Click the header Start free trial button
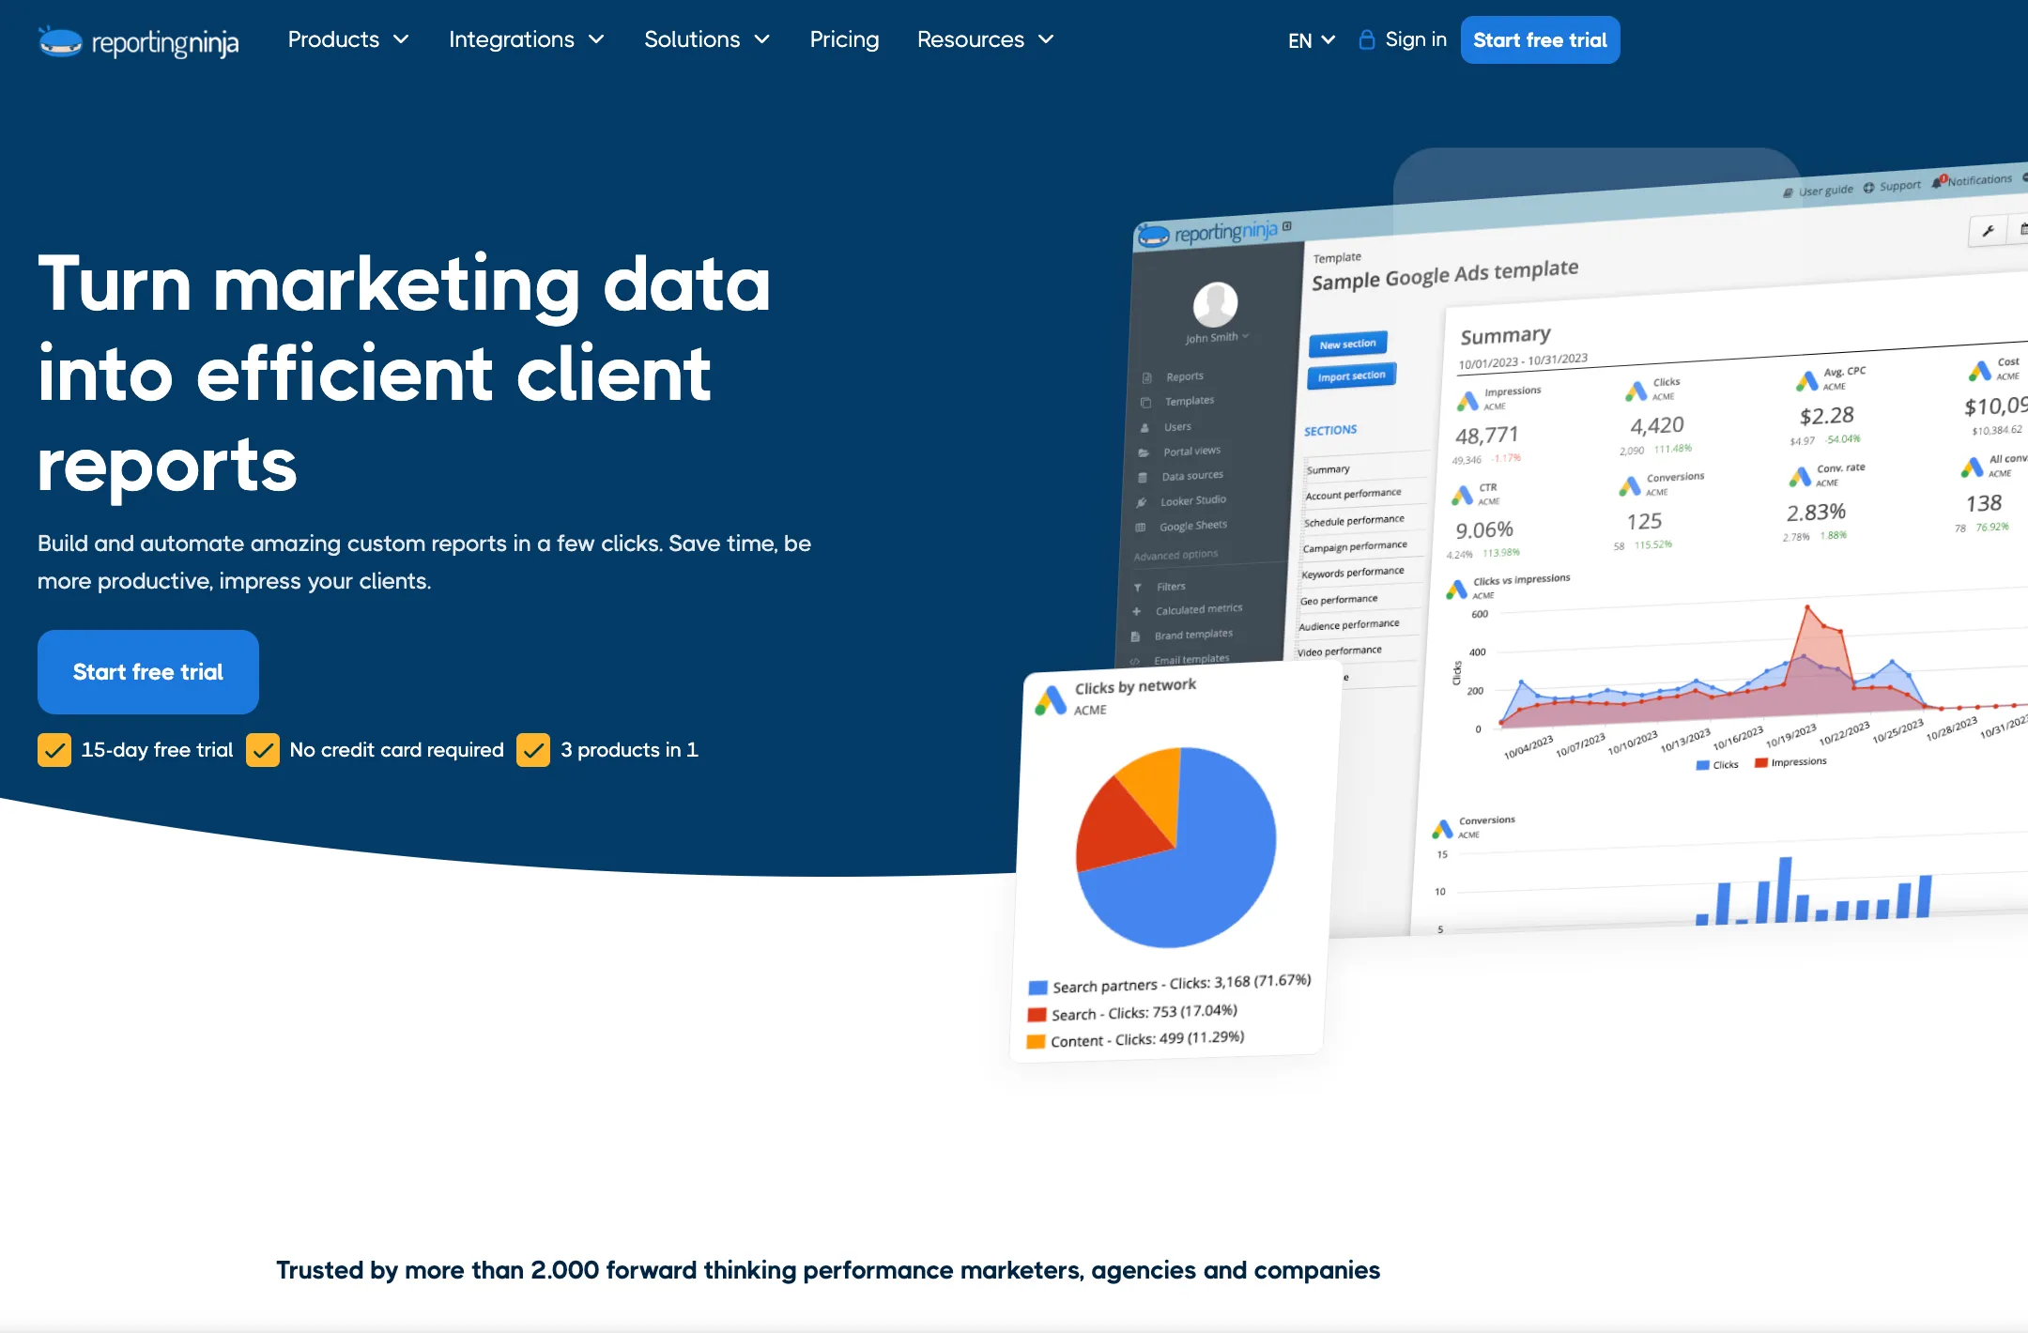This screenshot has width=2028, height=1333. point(1540,40)
